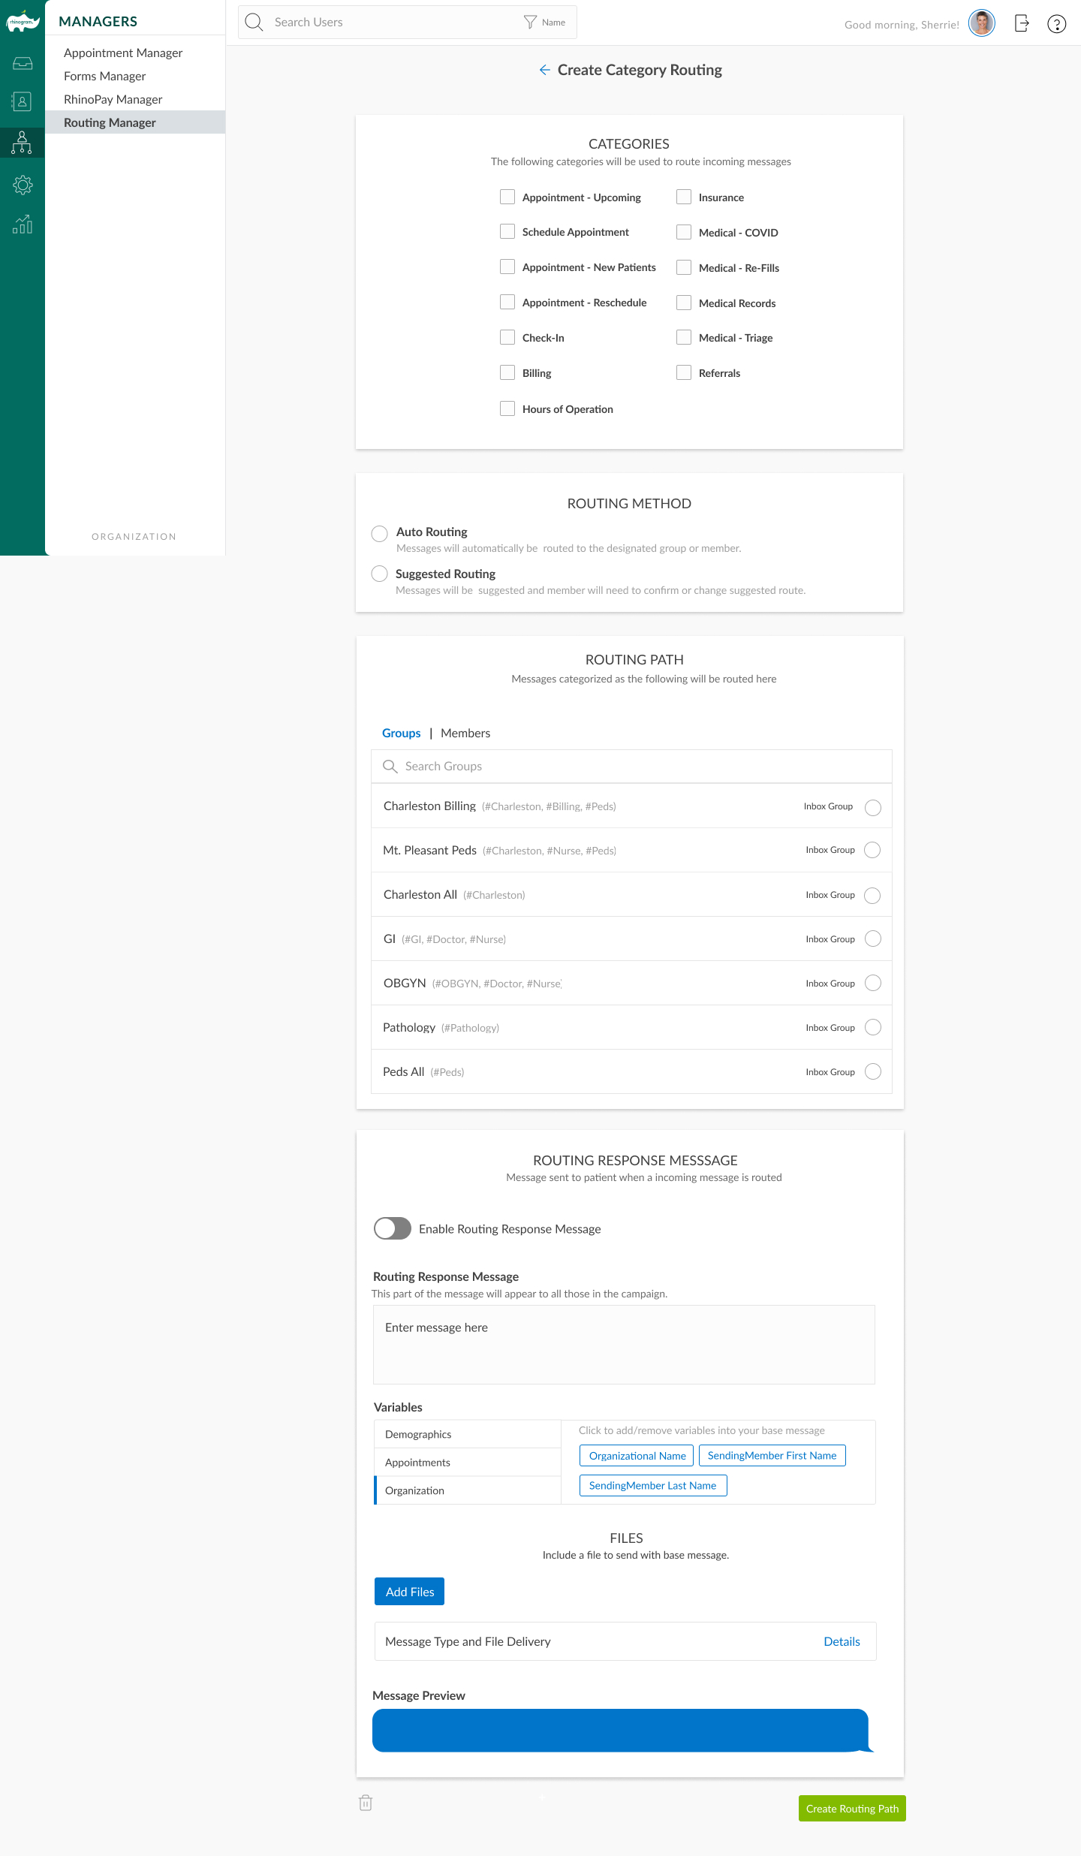
Task: Open the Name filter dropdown
Action: 545,23
